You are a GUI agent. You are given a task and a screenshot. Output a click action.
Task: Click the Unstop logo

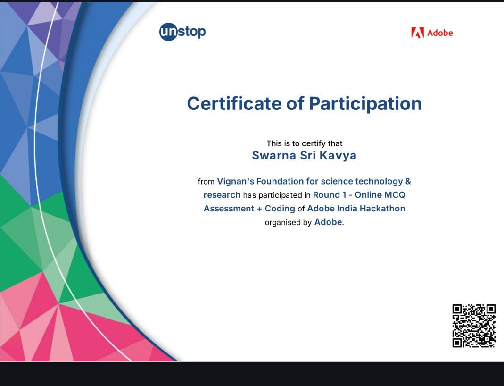pyautogui.click(x=182, y=32)
